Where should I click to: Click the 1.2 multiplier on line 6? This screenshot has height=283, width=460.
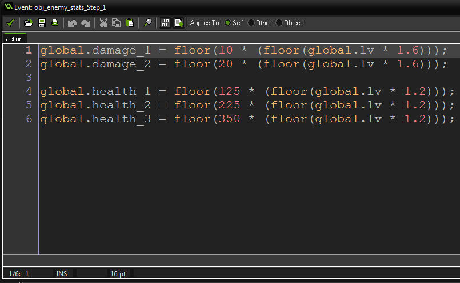coord(415,119)
